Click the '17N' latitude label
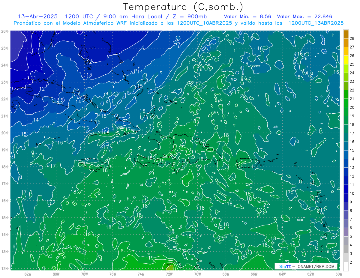Image resolution: width=360 pixels, height=278 pixels. coord(4,184)
